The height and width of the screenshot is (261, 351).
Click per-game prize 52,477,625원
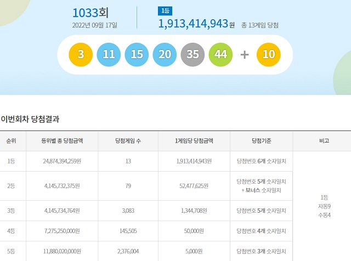tap(194, 186)
